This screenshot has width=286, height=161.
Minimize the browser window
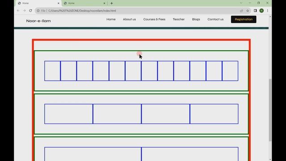point(250,3)
